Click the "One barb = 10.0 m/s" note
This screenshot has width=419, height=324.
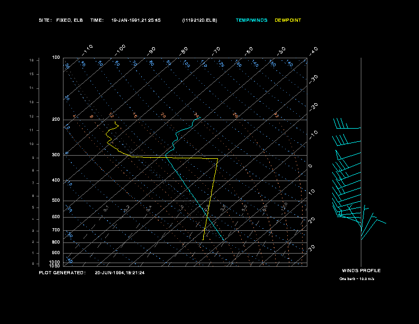click(357, 279)
